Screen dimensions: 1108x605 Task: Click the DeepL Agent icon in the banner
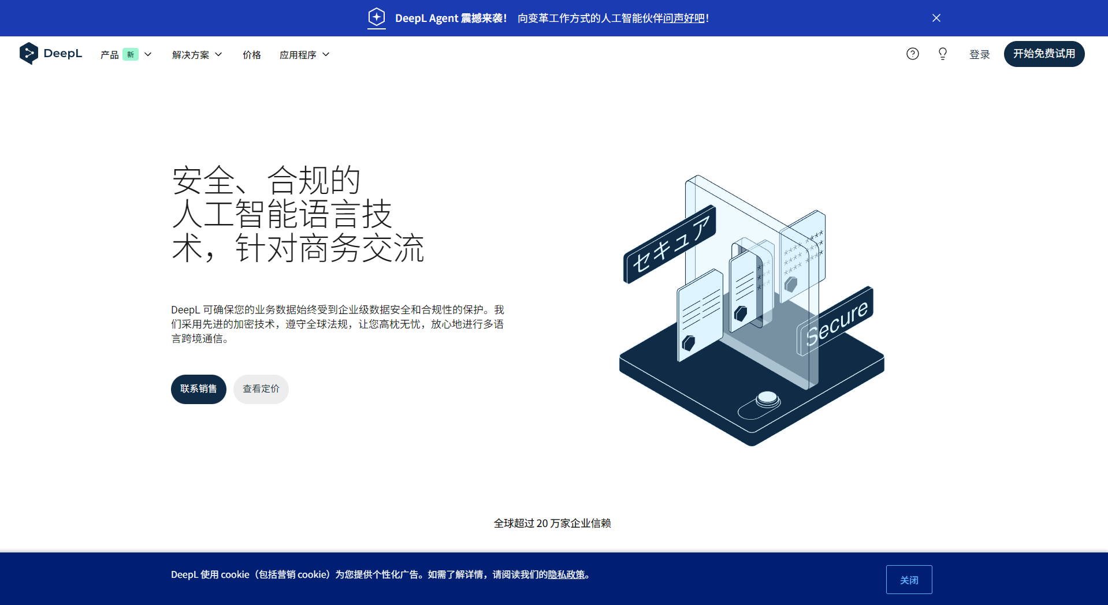tap(376, 18)
